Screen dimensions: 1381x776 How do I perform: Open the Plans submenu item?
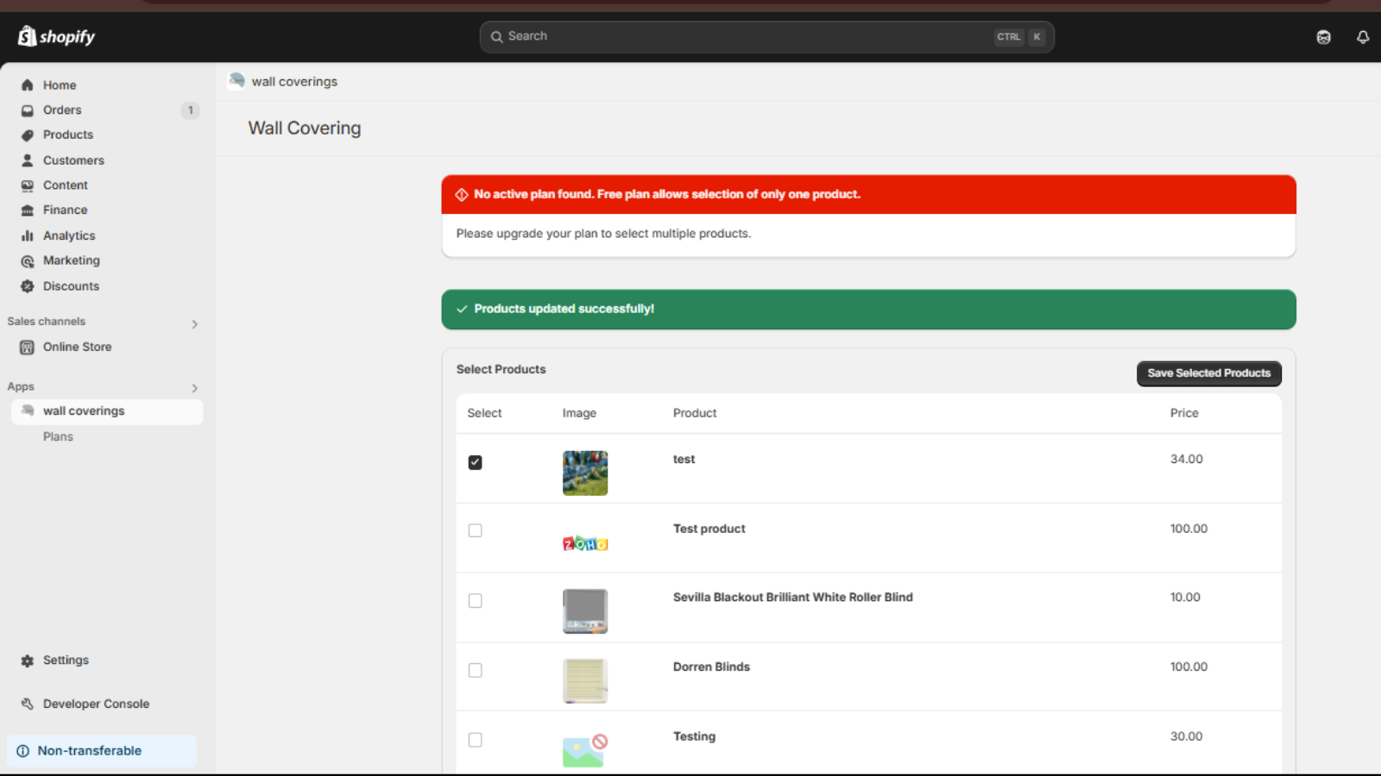(58, 437)
